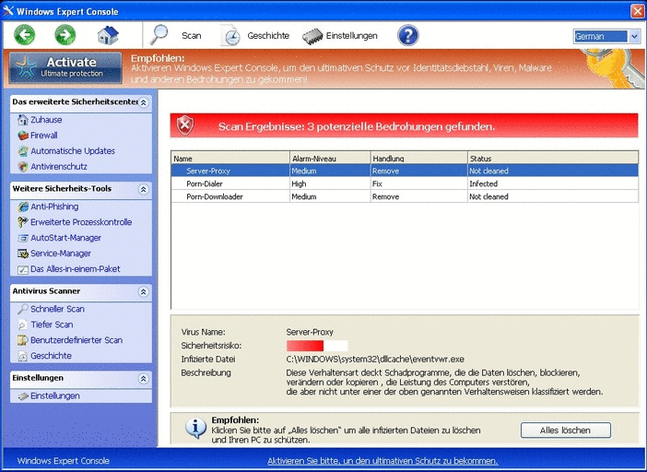This screenshot has width=647, height=472.
Task: Collapse the Einstellungen sidebar panel
Action: pos(143,379)
